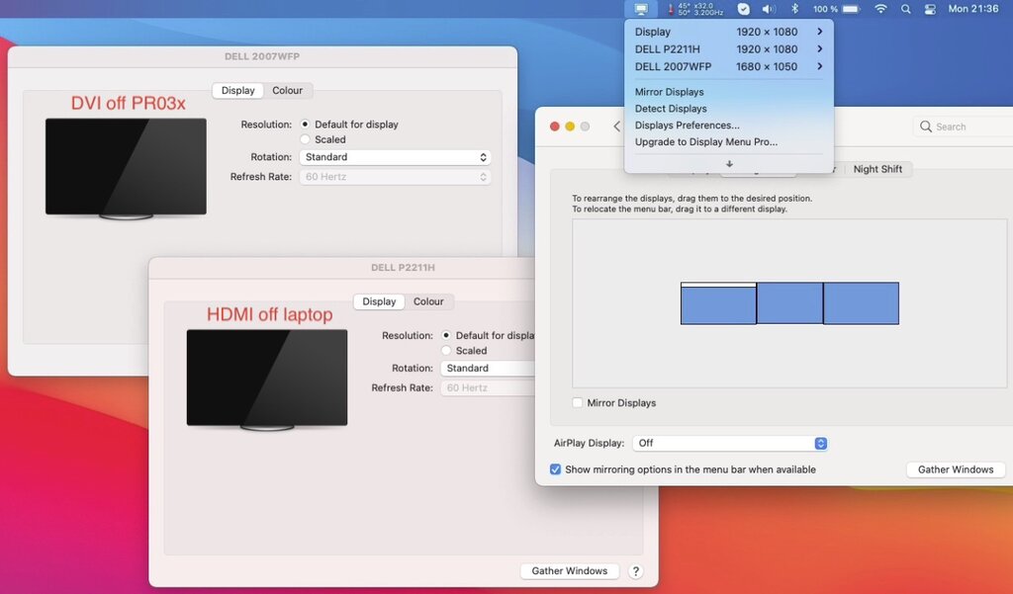The width and height of the screenshot is (1013, 594).
Task: Click the Display Menu monitor icon in menu bar
Action: tap(641, 9)
